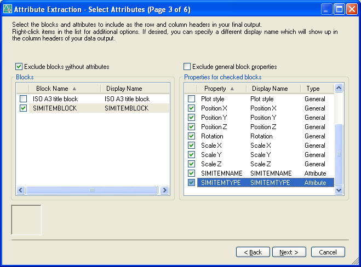The image size is (361, 267).
Task: Proceed to the next page with Next
Action: tap(289, 252)
